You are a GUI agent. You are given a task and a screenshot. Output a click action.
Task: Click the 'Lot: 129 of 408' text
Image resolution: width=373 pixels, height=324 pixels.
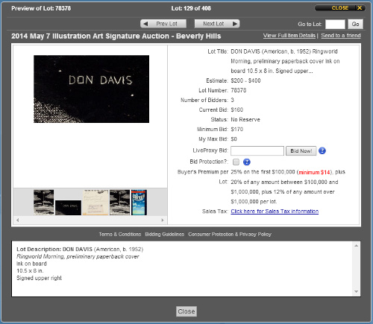191,8
